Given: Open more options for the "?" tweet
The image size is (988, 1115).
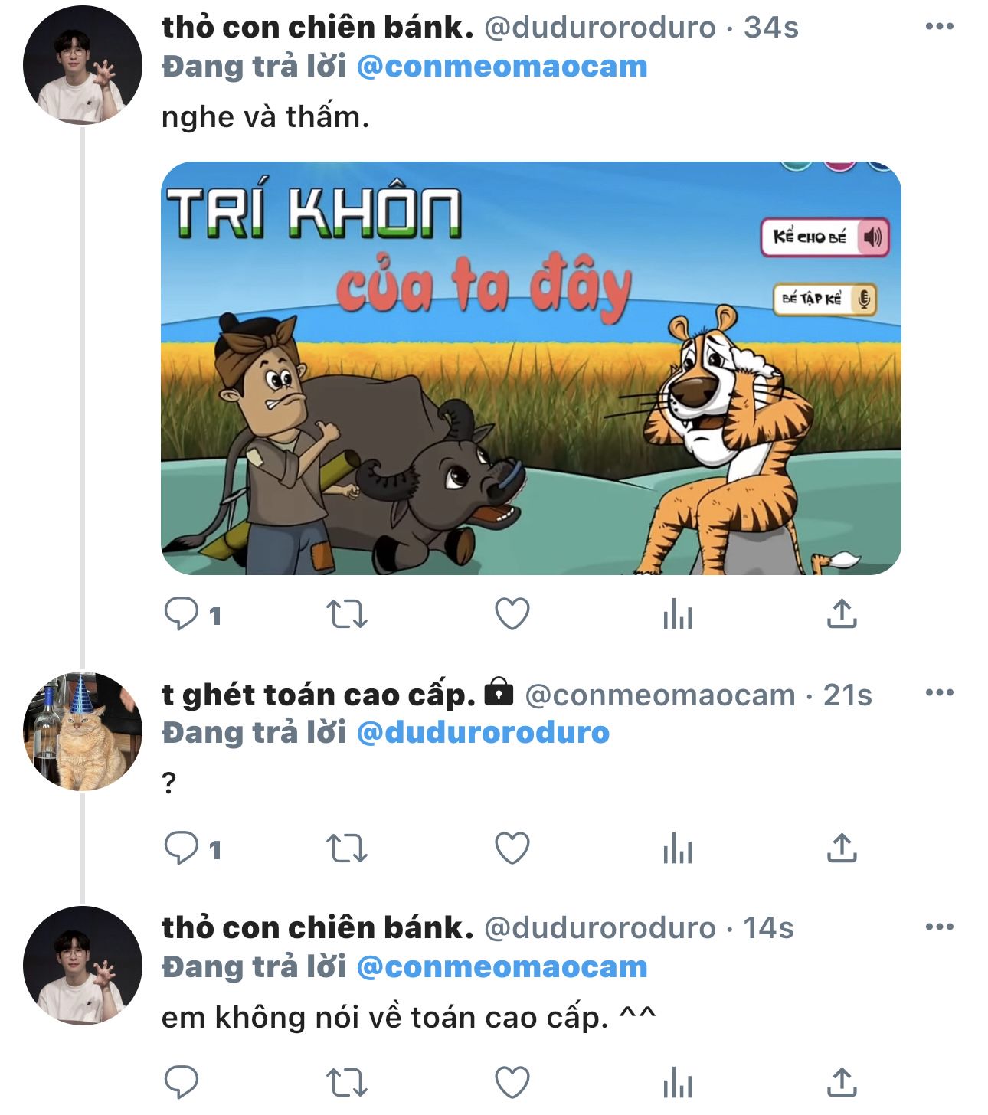Looking at the screenshot, I should click(x=940, y=693).
